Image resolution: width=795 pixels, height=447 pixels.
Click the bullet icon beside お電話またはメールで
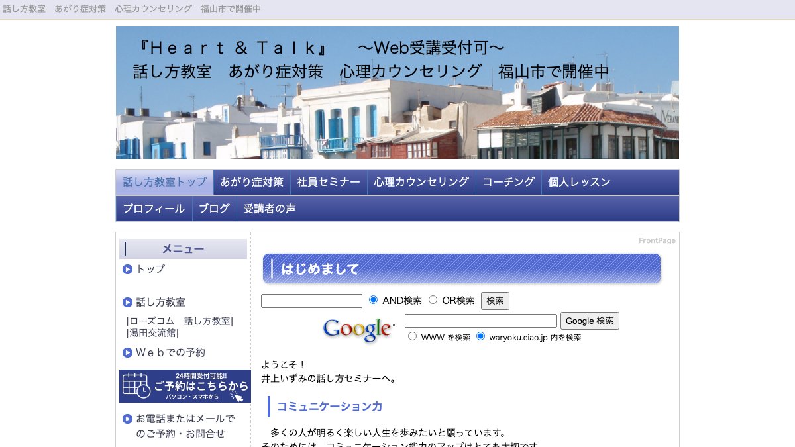(127, 419)
